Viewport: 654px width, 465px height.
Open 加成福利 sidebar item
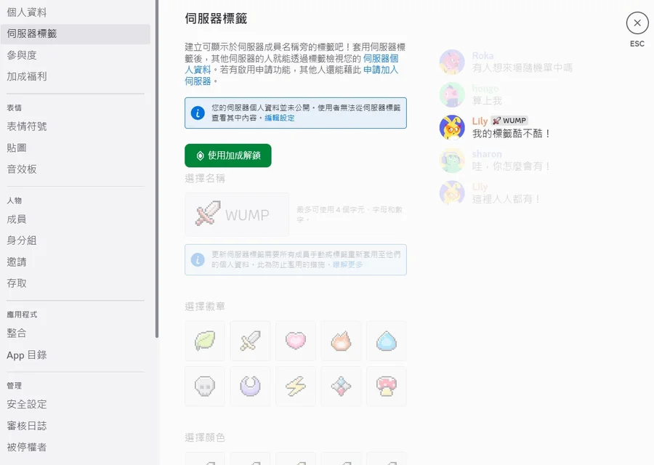(x=76, y=76)
